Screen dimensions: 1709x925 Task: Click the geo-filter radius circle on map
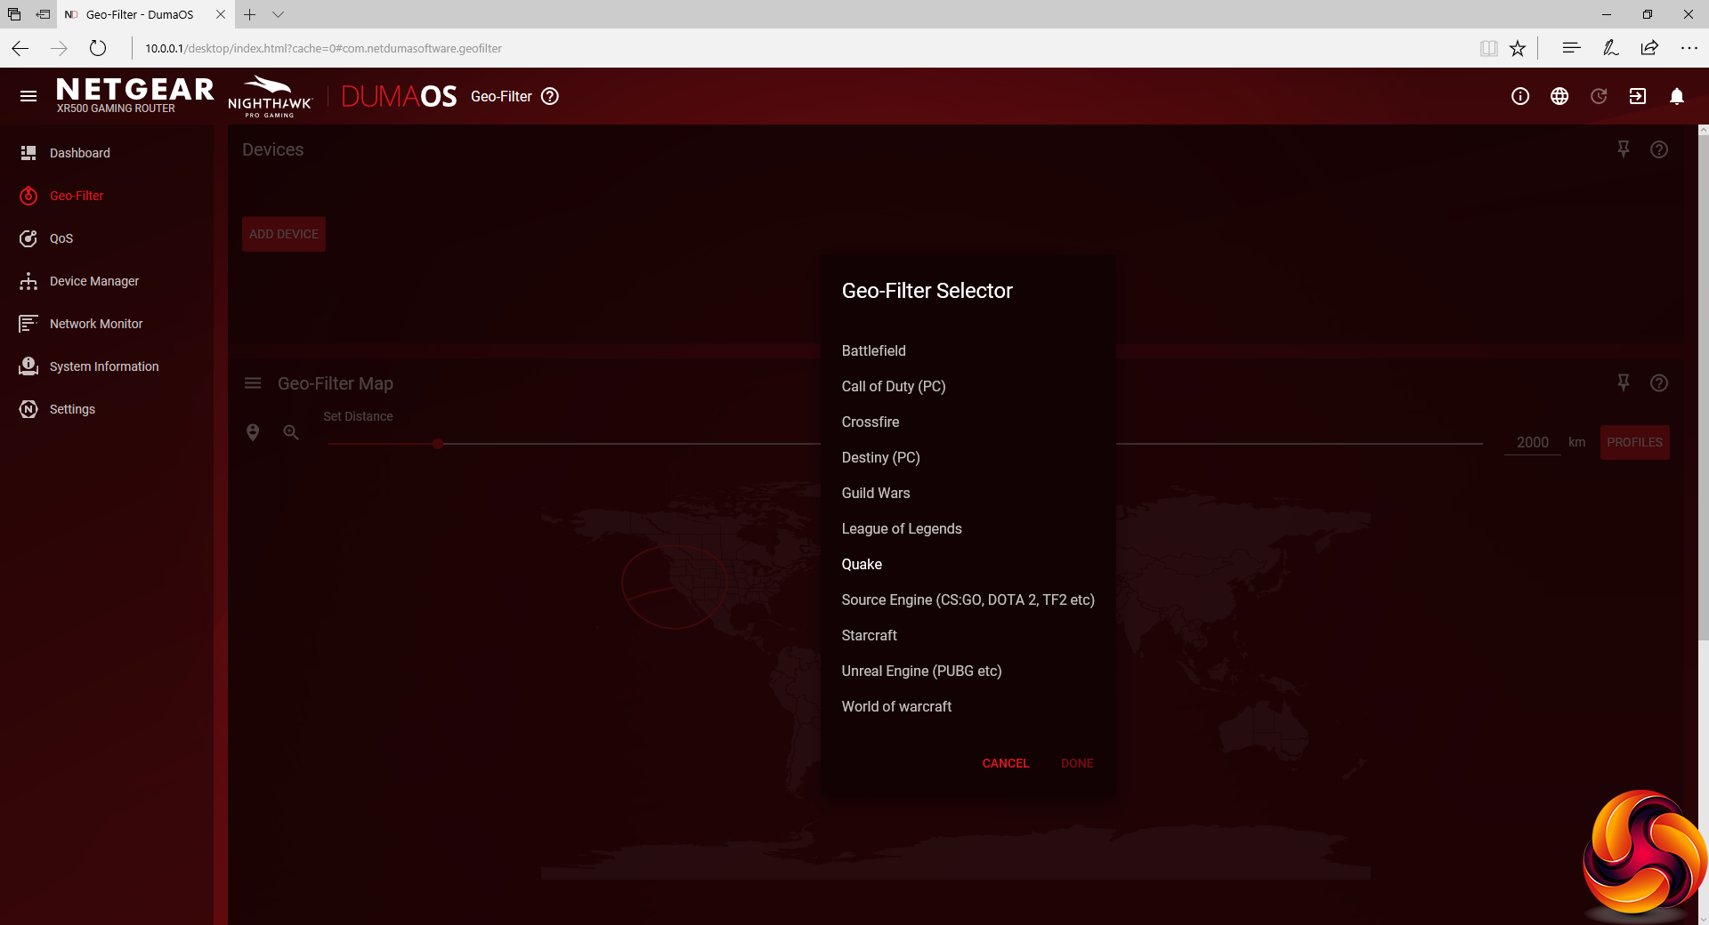point(674,587)
